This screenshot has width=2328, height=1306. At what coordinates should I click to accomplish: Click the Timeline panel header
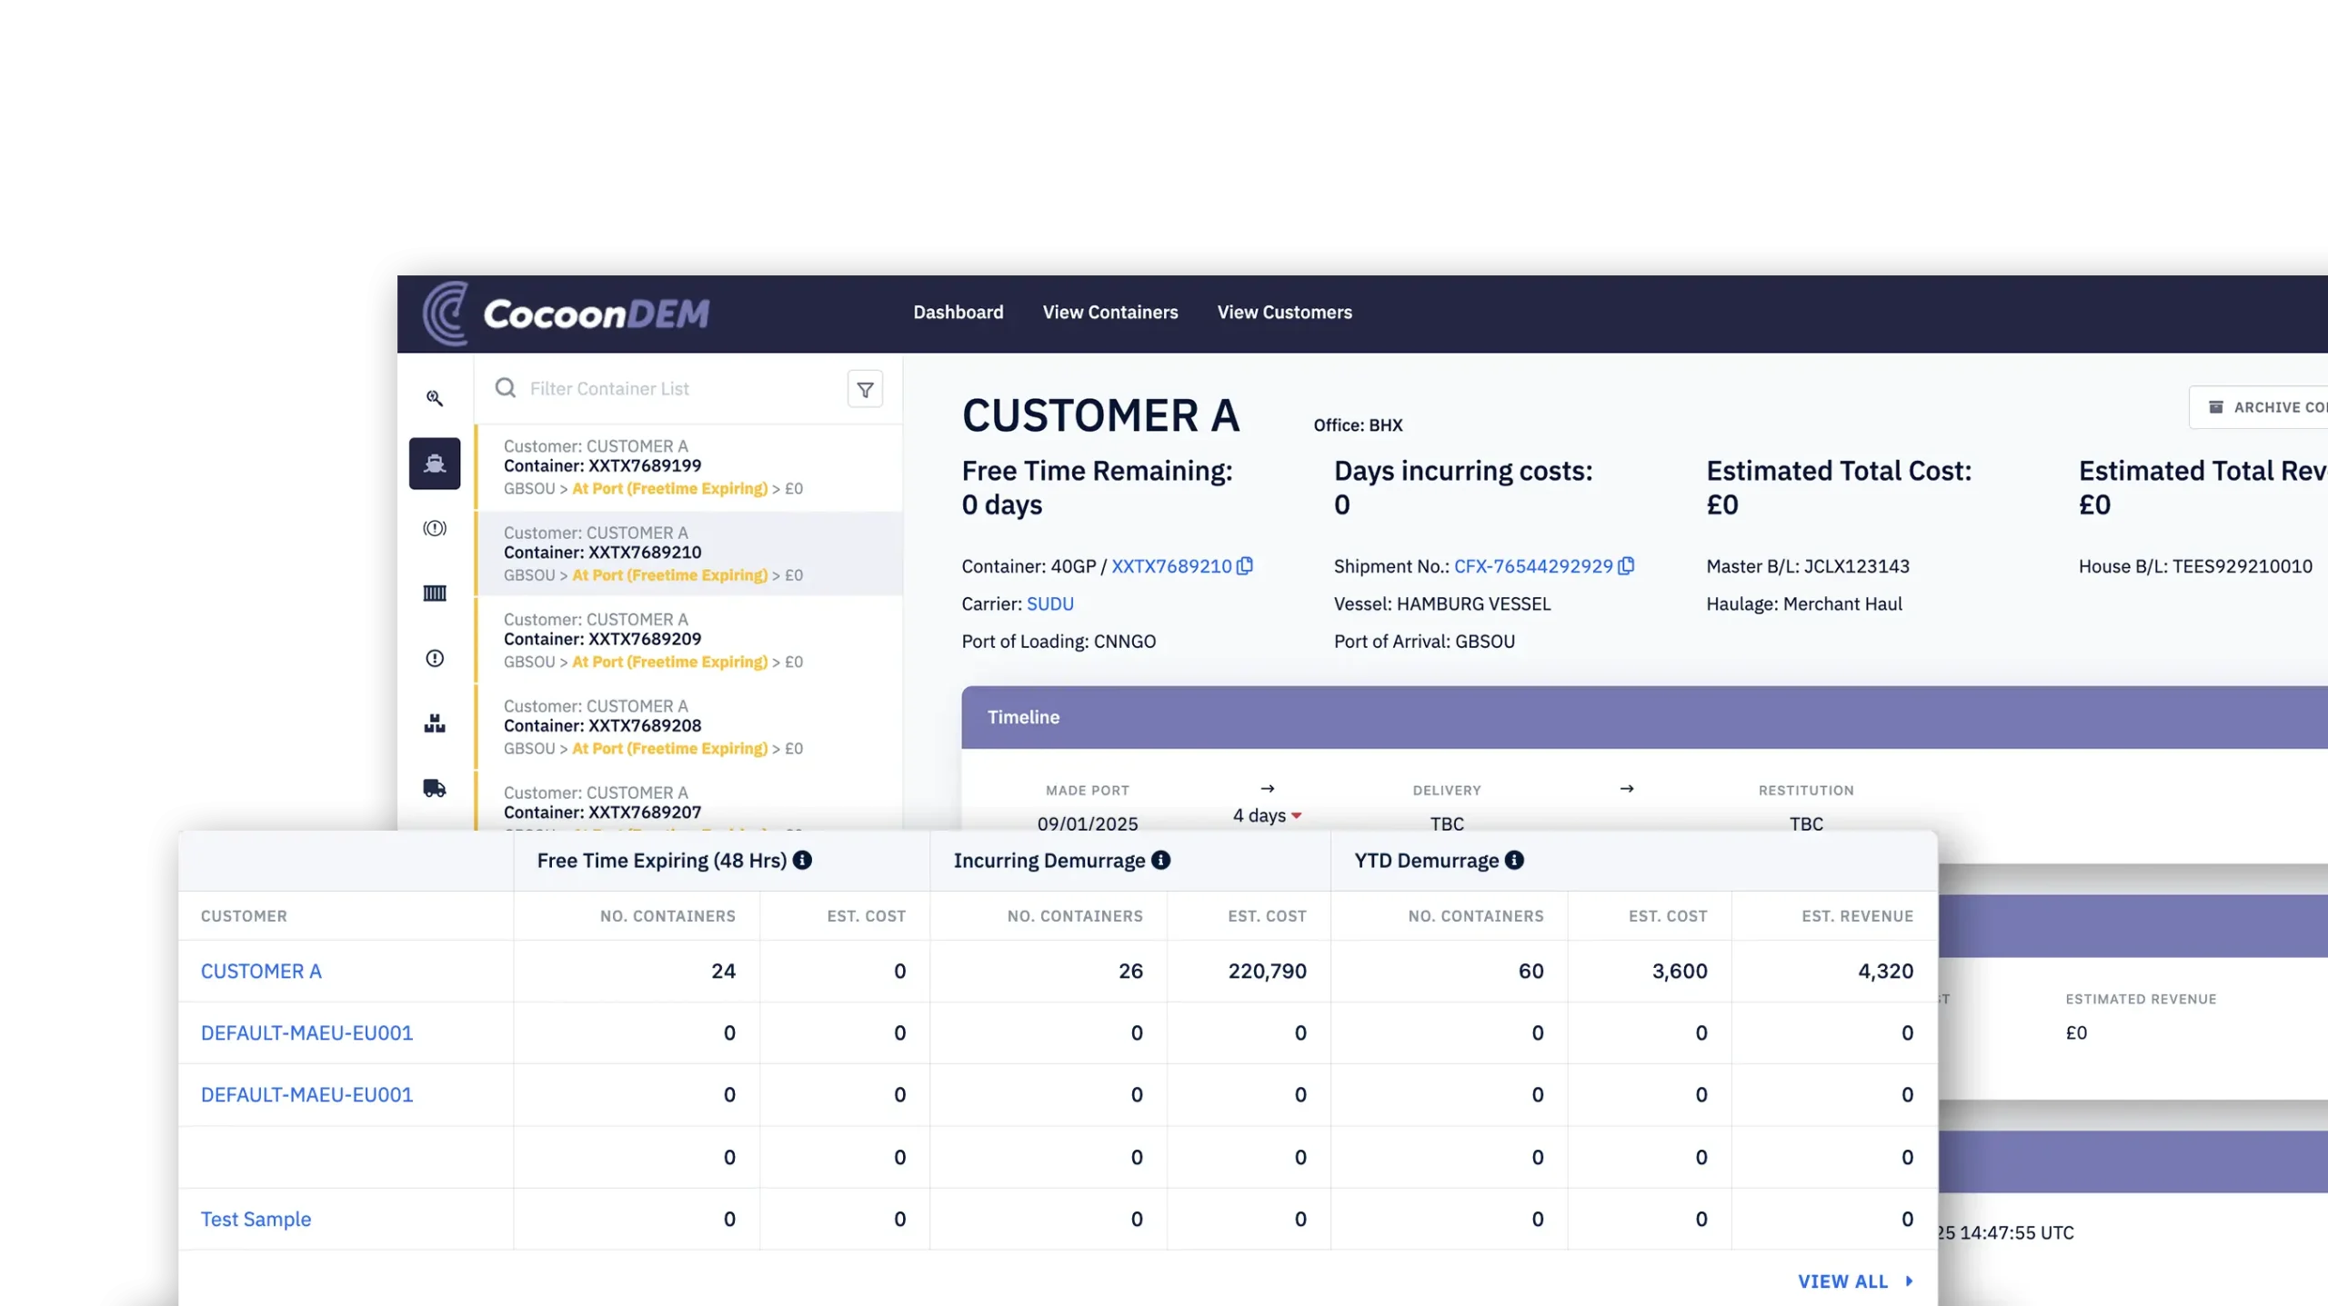point(1644,717)
